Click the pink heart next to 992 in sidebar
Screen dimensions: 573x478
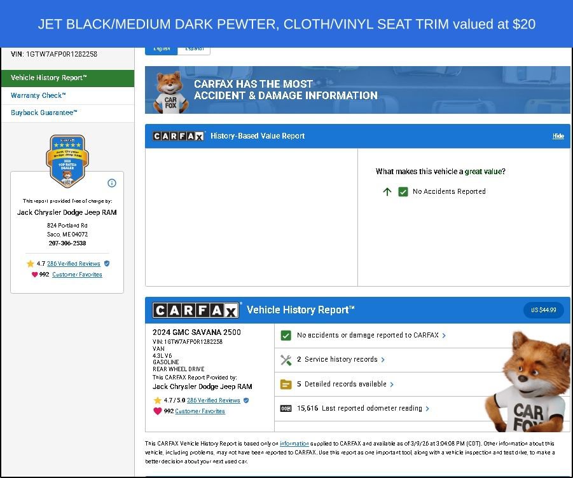34,275
